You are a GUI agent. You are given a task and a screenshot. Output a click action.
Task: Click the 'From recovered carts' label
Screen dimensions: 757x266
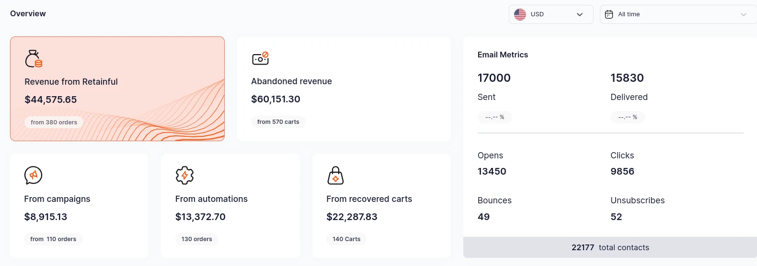369,199
